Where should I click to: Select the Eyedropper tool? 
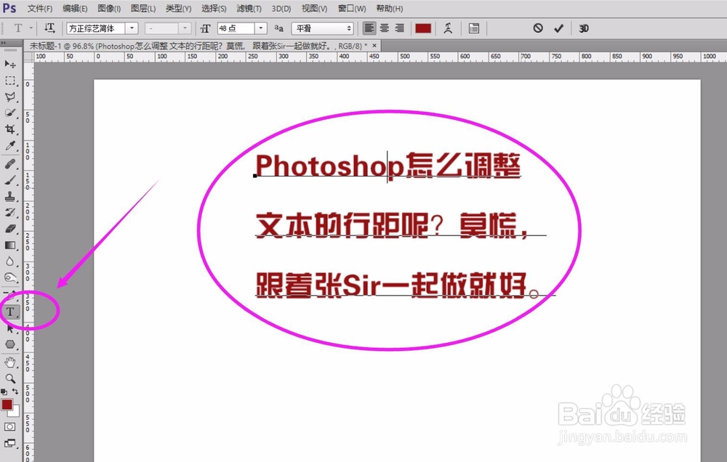pos(10,146)
